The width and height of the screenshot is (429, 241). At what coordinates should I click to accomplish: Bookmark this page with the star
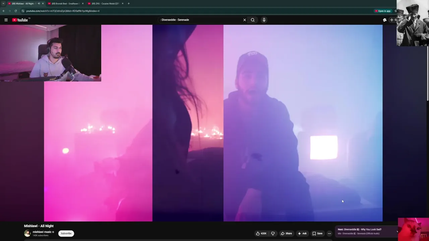point(395,11)
